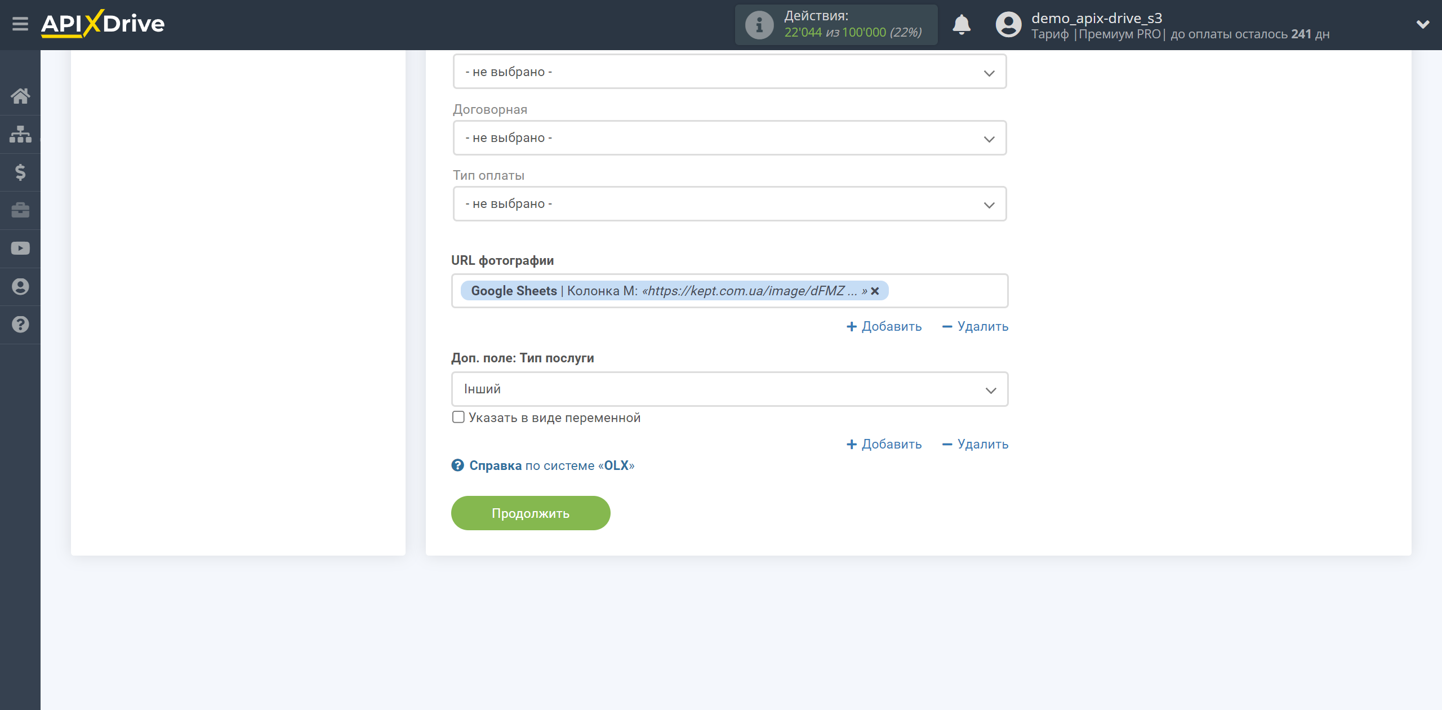Open the Договорная dropdown
1442x710 pixels.
click(729, 137)
